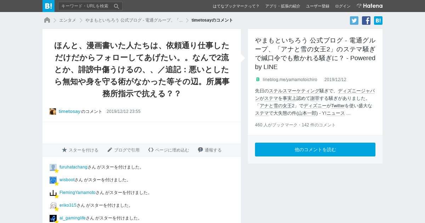
Task: Open timetosay user profile link
Action: pyautogui.click(x=70, y=111)
